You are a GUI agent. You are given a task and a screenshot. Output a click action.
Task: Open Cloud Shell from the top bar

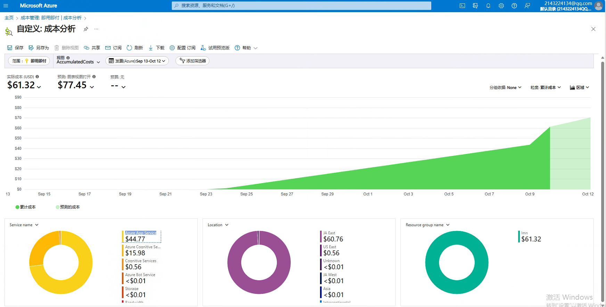tap(462, 6)
